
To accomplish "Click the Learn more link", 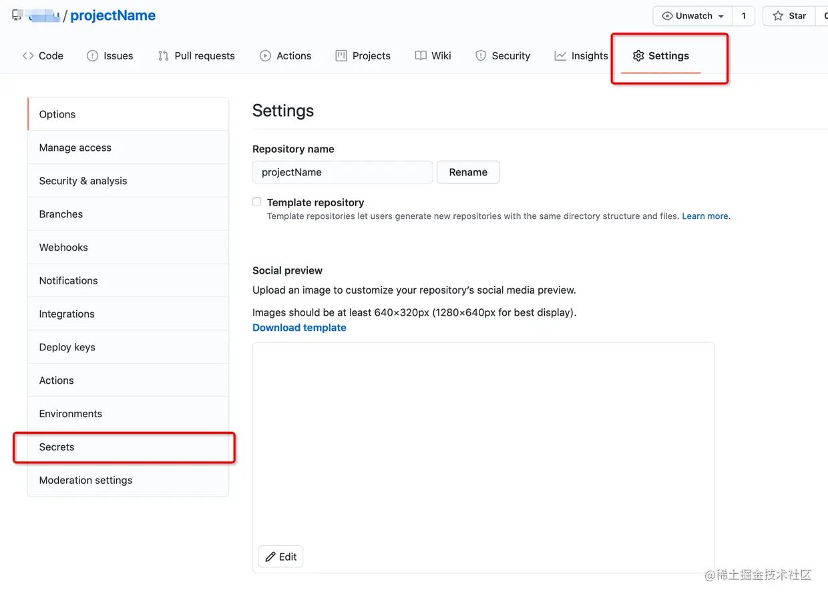I will point(705,216).
